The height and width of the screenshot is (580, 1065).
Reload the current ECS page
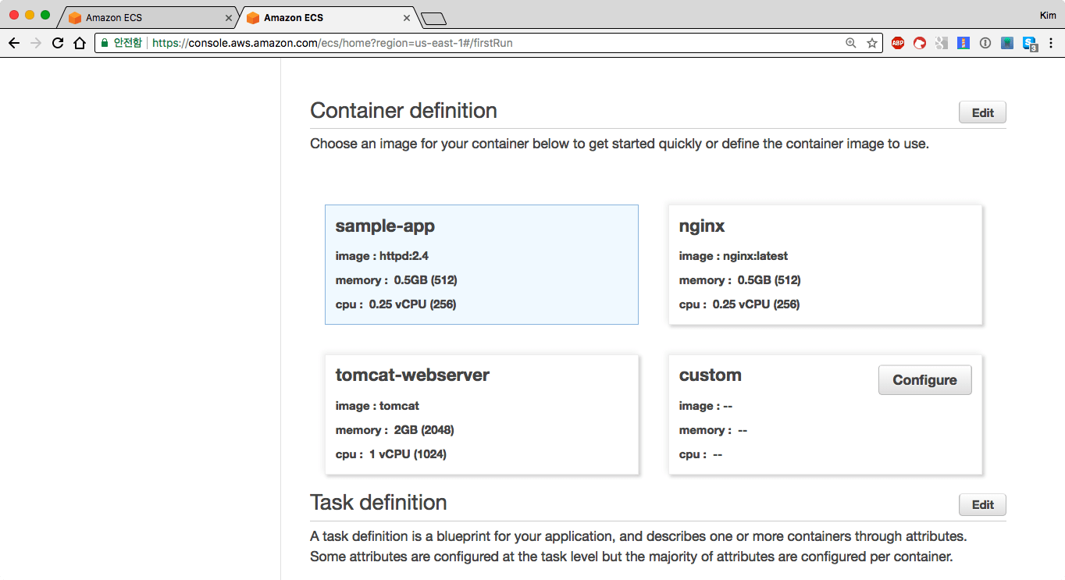[57, 43]
